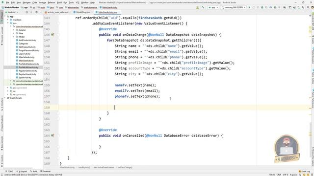
Task: Open the samsung SM-J320FN device dropdown
Action: coord(234,7)
